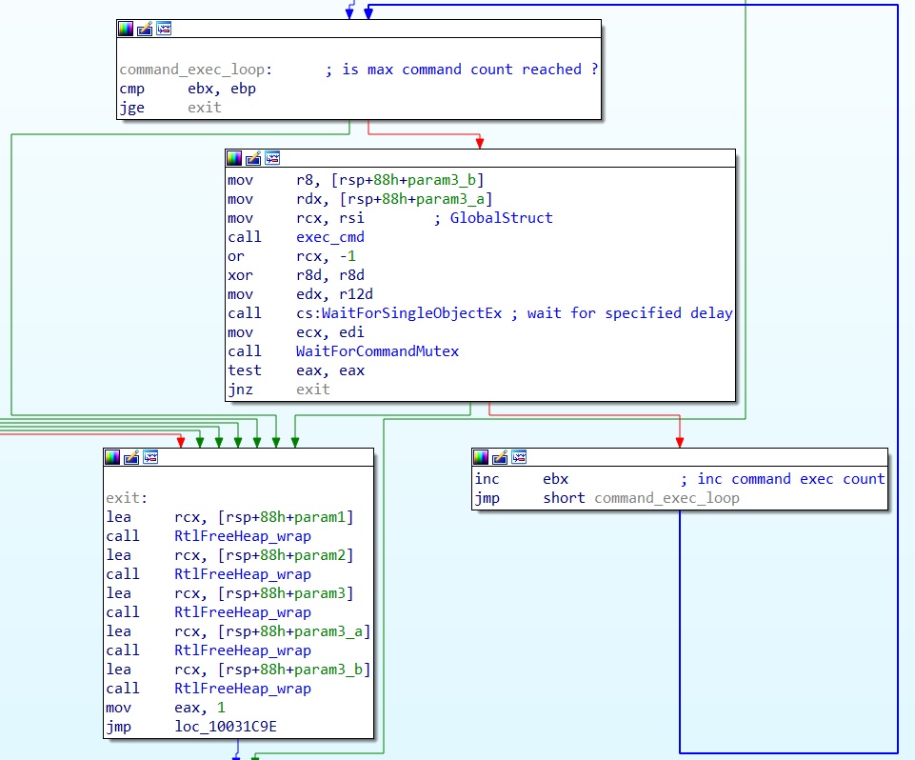915x760 pixels.
Task: Open color palette icon on inc ebx node
Action: pos(481,457)
